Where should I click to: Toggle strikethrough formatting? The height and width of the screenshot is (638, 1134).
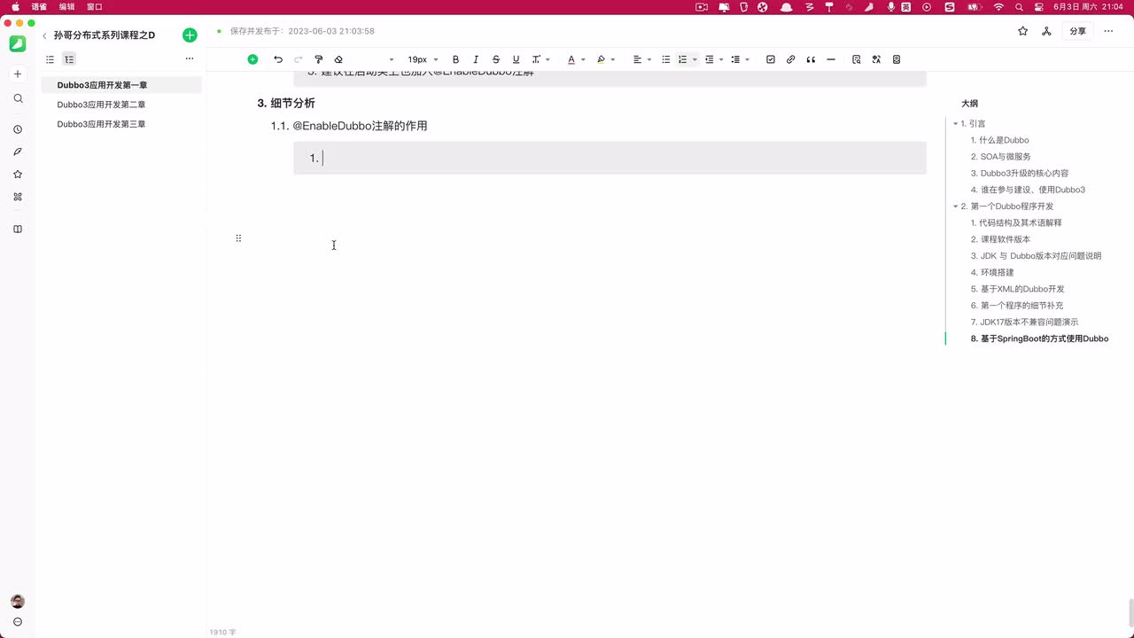[496, 59]
